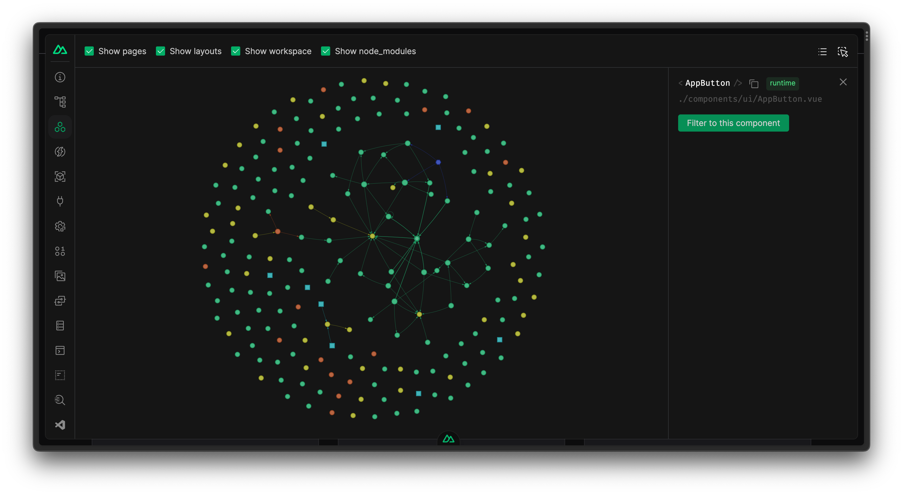Click Filter to this component button
The image size is (903, 495).
click(734, 123)
